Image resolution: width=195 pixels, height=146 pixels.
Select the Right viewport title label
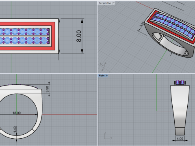click(x=102, y=75)
